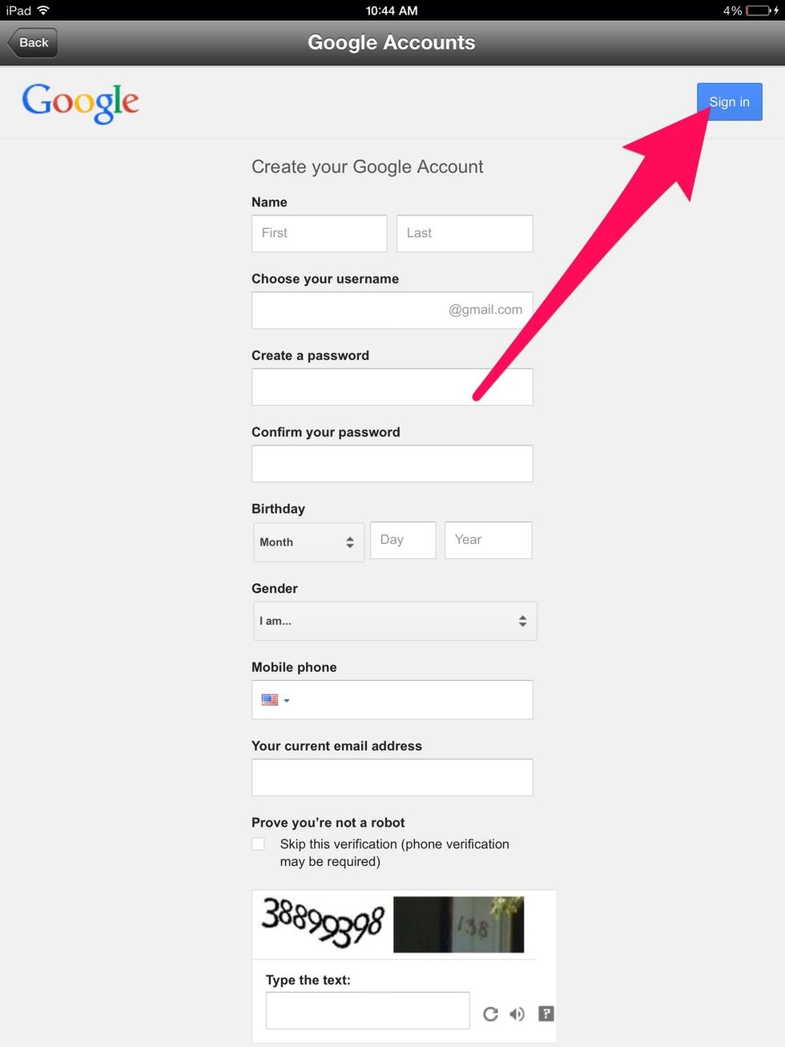Tap the 10:44 AM clock in status bar
This screenshot has height=1047, width=785.
392,10
